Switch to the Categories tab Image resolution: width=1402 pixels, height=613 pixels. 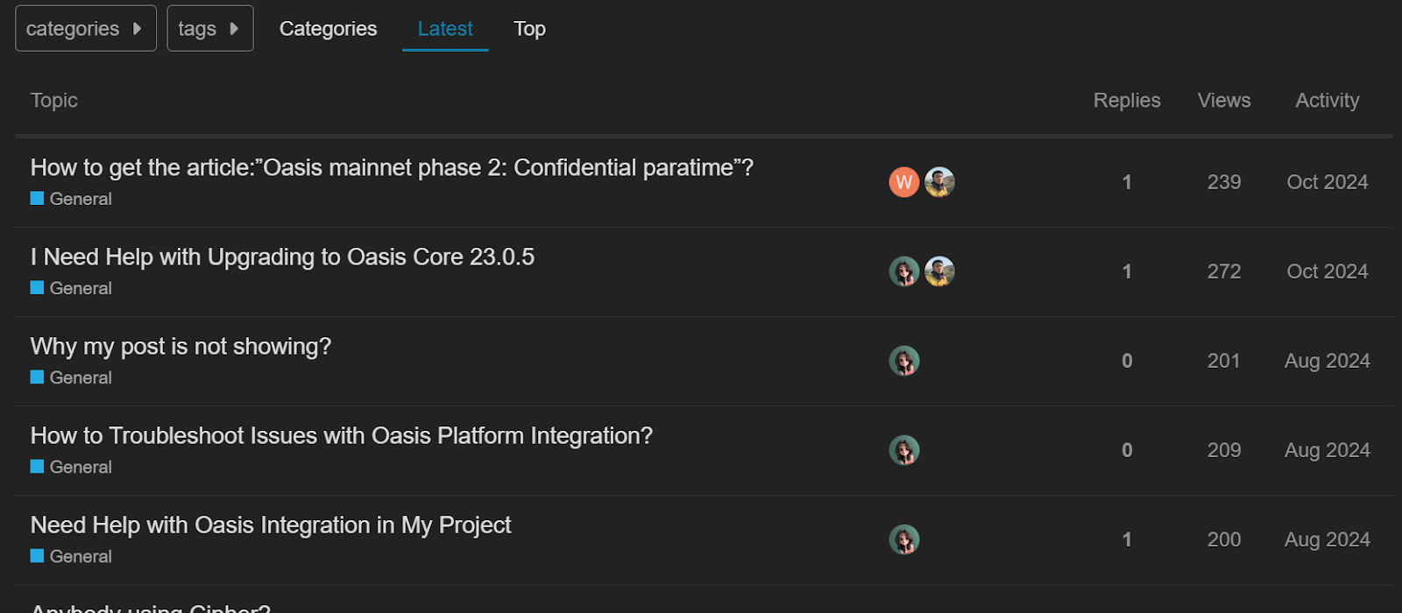click(x=328, y=29)
